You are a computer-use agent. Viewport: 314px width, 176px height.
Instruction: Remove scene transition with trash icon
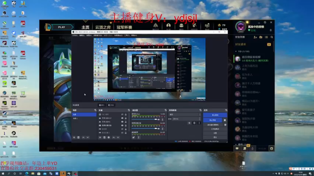(194, 123)
